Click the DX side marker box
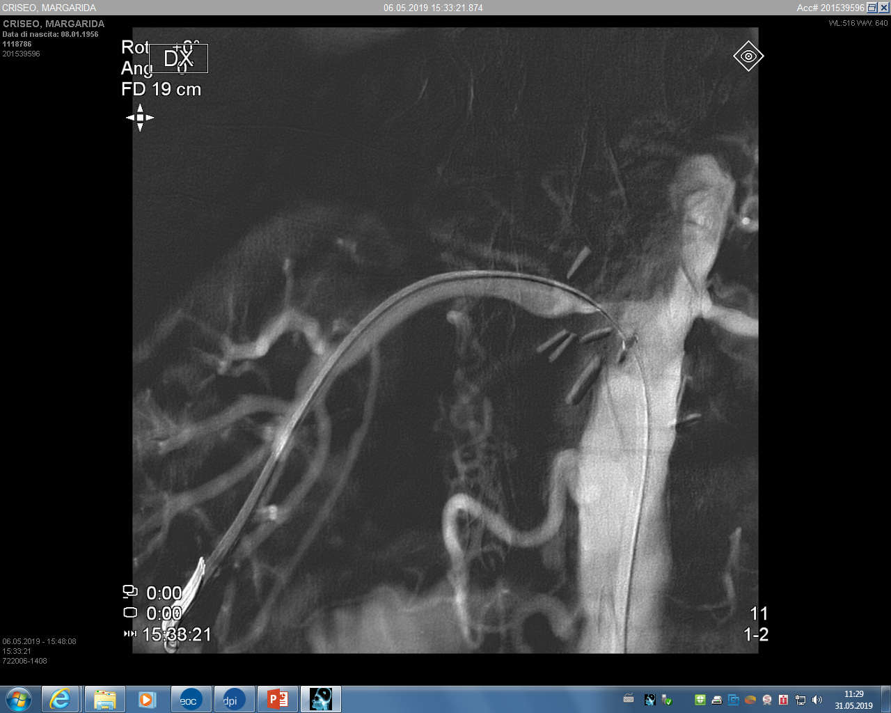 [x=178, y=58]
